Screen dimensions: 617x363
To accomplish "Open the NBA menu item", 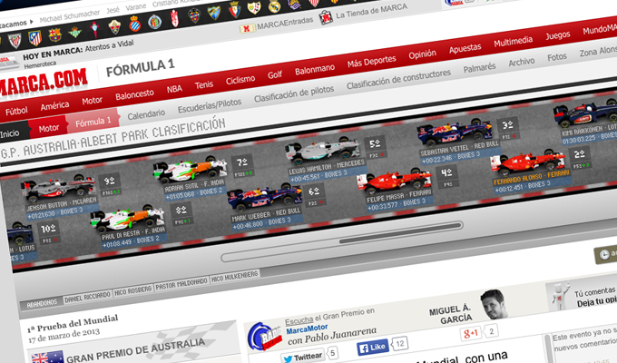I will tap(174, 89).
